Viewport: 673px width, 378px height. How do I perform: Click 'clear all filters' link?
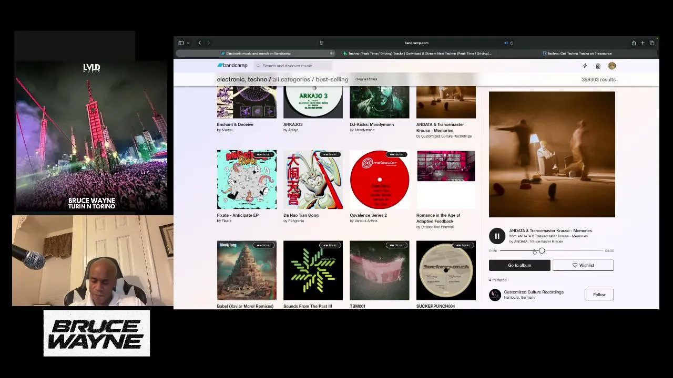[366, 79]
